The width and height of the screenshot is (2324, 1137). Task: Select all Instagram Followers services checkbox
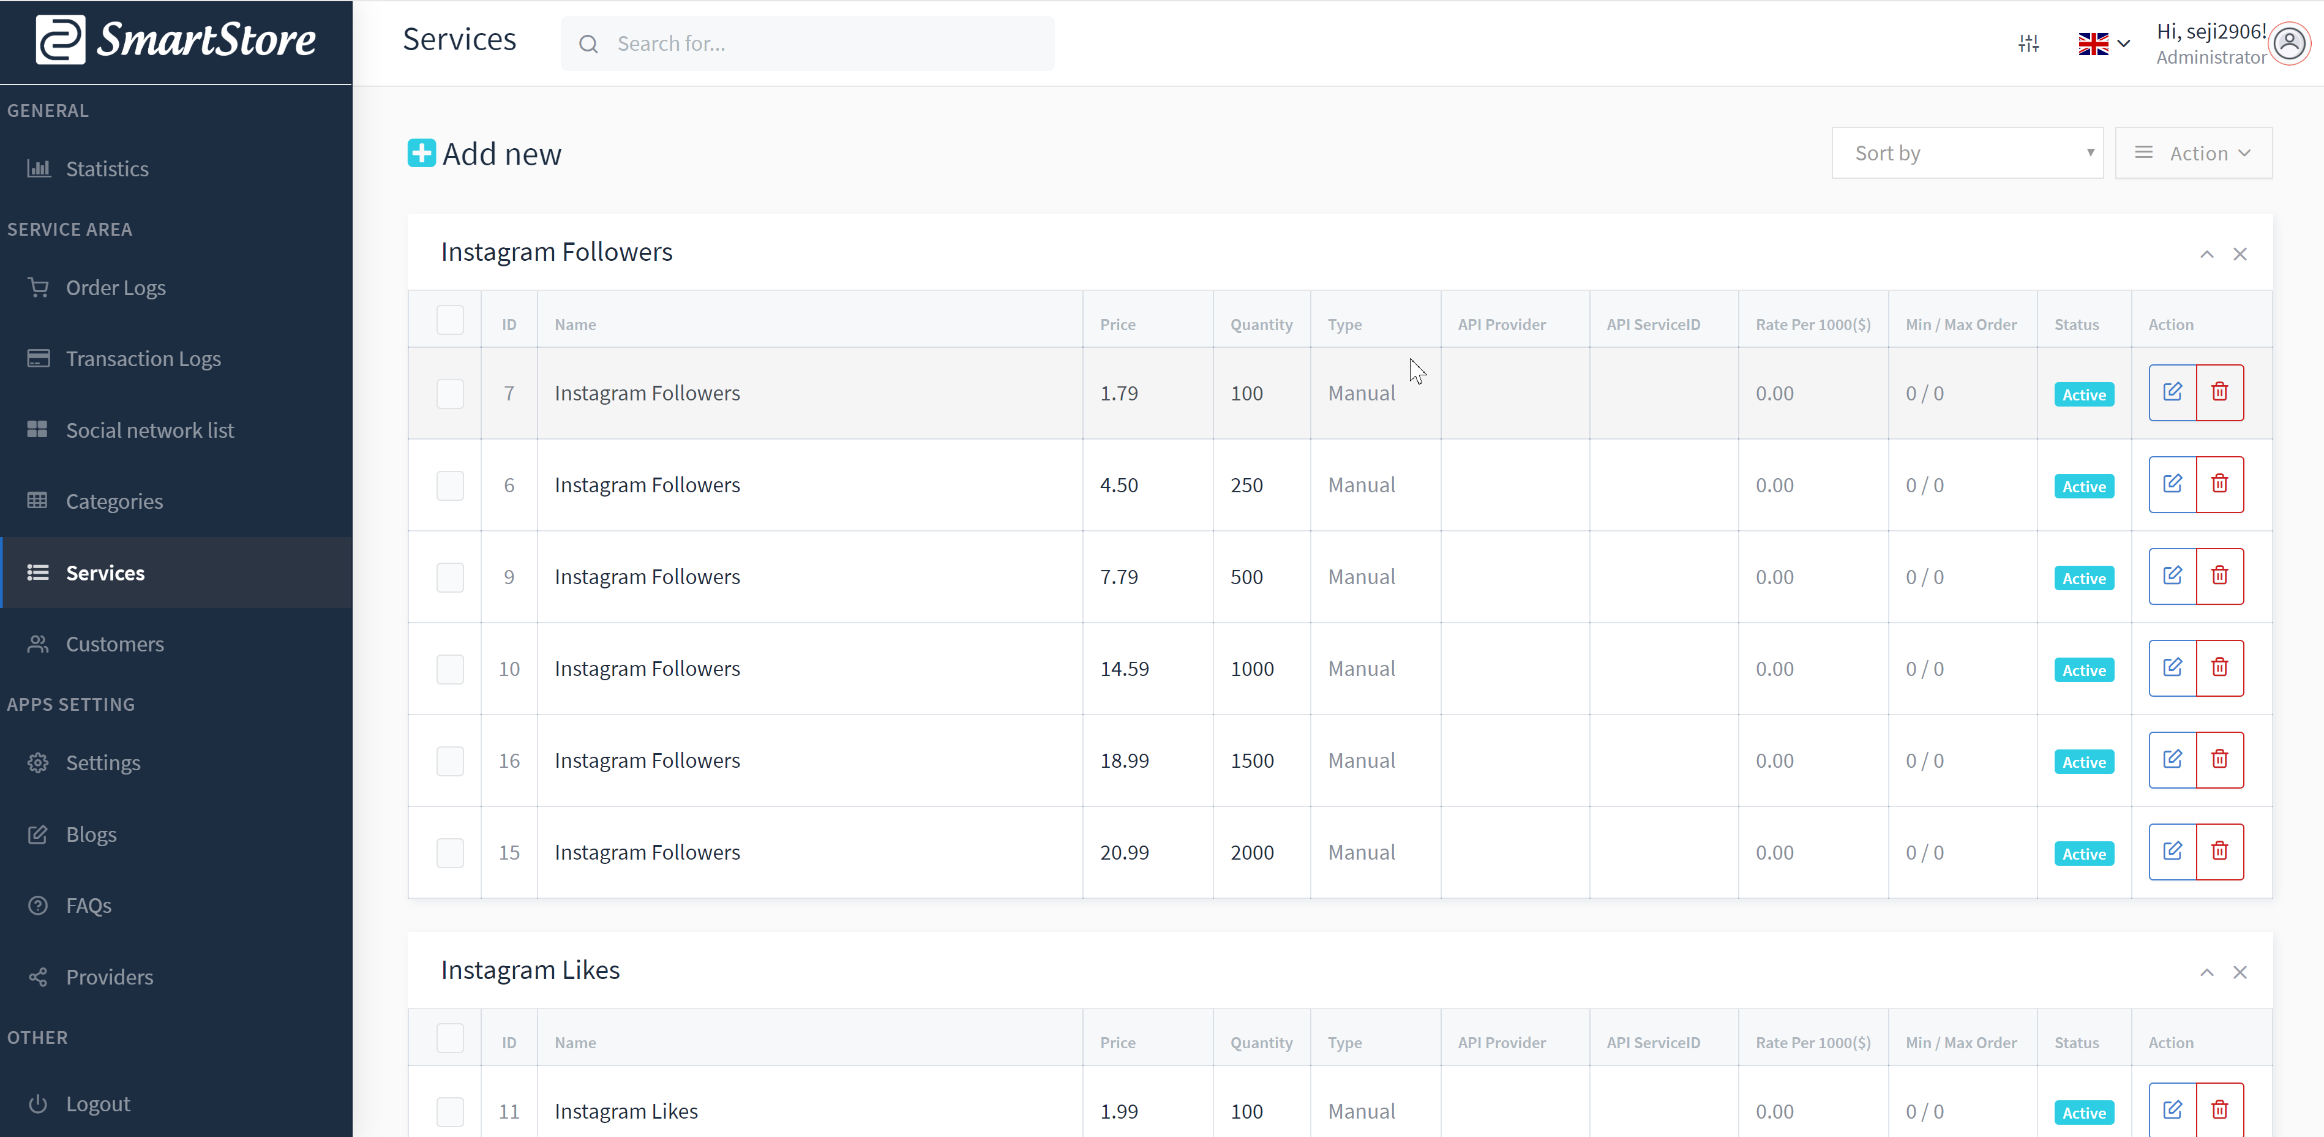(450, 320)
